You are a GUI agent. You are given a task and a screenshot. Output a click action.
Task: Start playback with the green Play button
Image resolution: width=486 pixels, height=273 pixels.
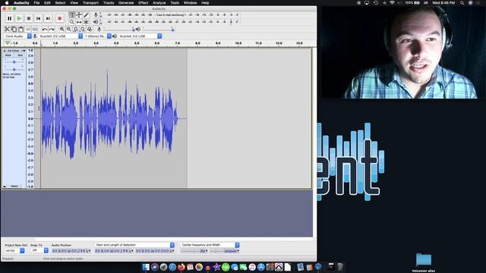coord(19,18)
